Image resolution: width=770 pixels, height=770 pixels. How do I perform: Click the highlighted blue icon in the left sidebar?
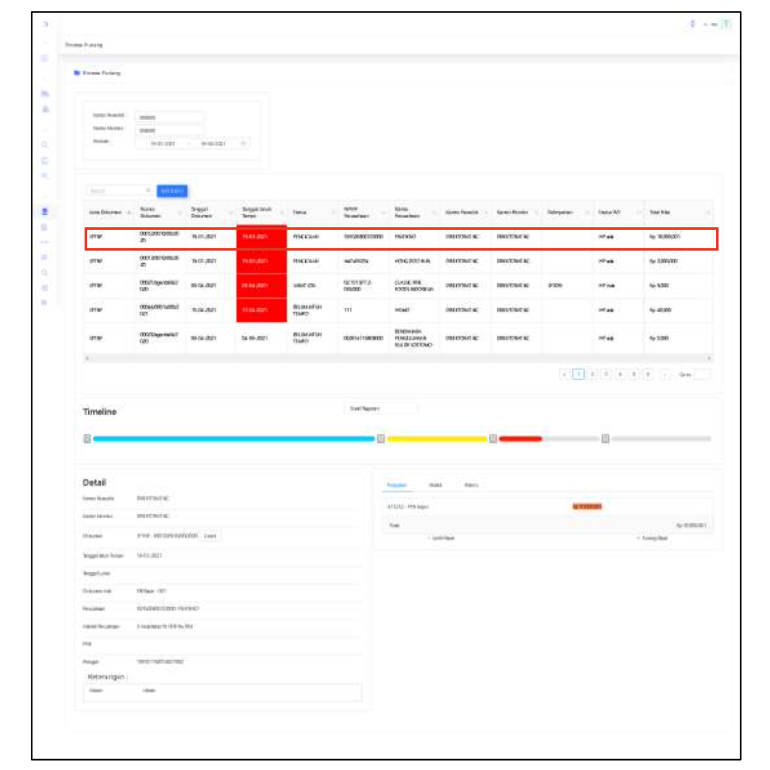pos(45,212)
